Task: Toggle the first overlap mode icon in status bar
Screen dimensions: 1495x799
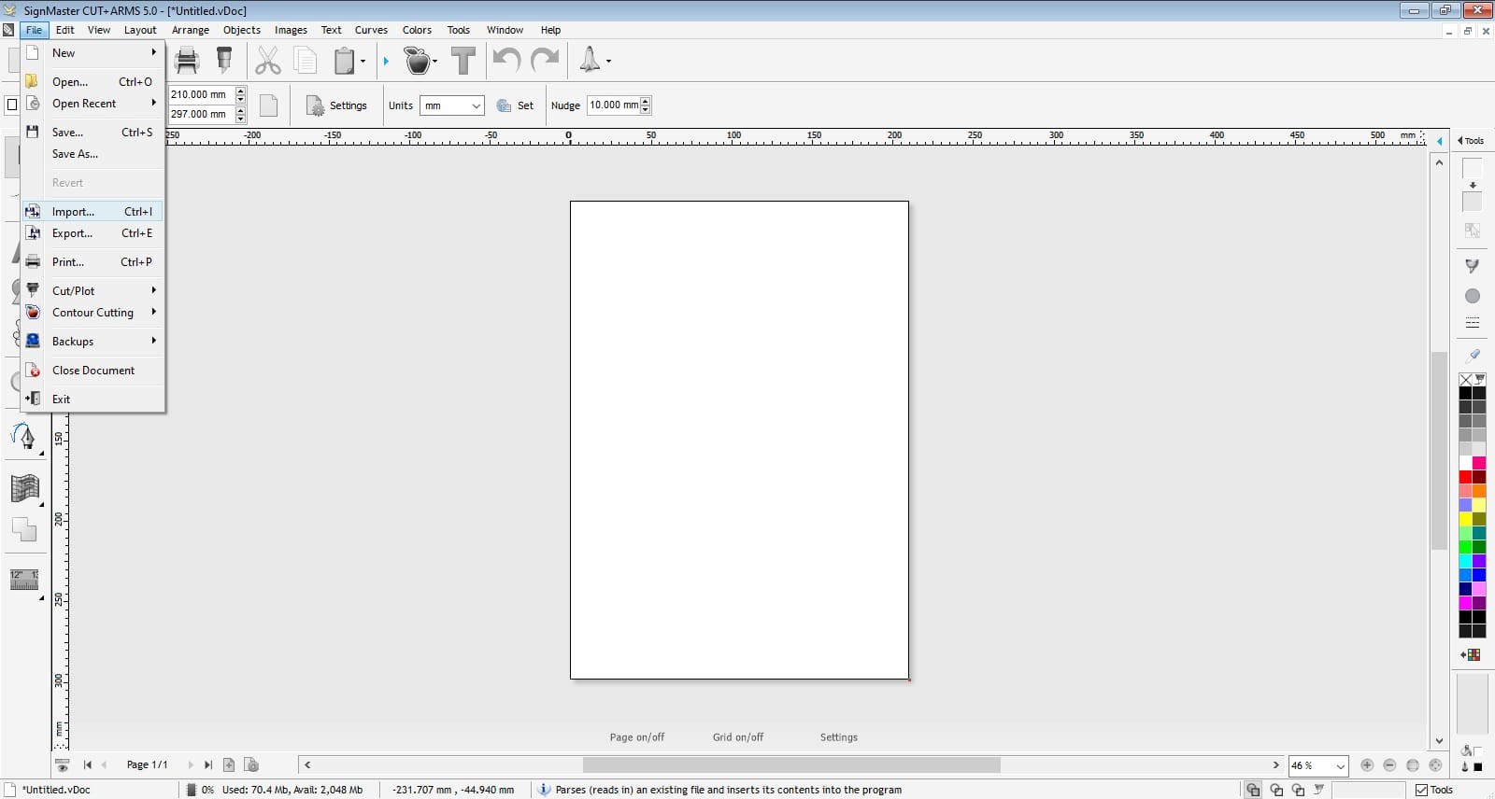Action: (1253, 790)
